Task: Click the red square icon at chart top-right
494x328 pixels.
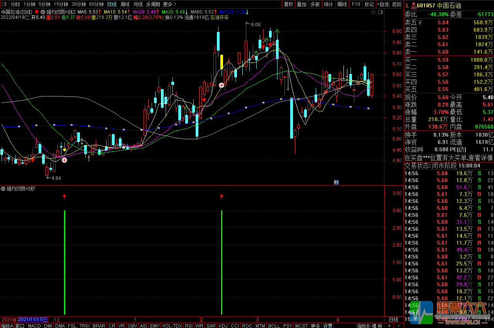Action: pyautogui.click(x=380, y=12)
